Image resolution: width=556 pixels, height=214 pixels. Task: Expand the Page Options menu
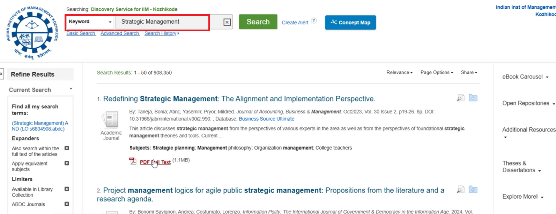437,72
